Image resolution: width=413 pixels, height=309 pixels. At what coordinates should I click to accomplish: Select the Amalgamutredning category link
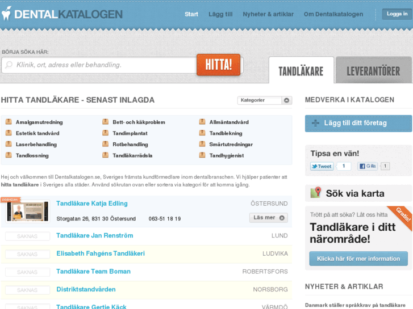point(39,122)
